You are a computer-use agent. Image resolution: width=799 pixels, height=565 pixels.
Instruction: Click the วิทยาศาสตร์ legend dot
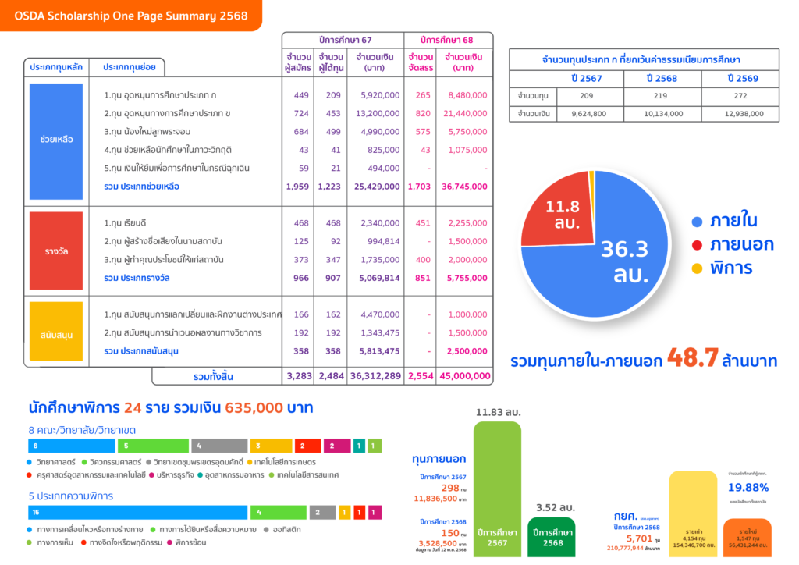click(x=30, y=461)
